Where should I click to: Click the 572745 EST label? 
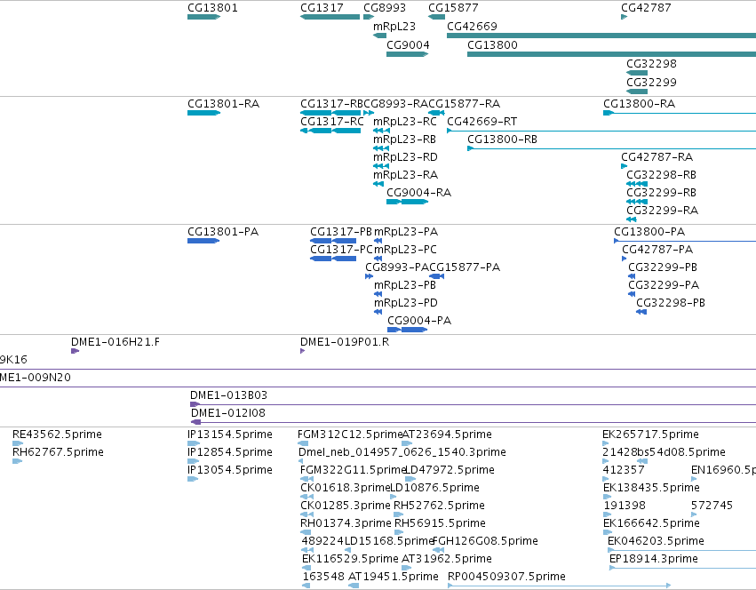[712, 506]
